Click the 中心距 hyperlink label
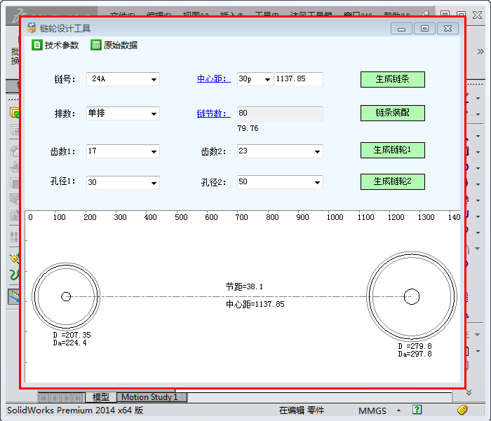The width and height of the screenshot is (491, 421). (213, 79)
